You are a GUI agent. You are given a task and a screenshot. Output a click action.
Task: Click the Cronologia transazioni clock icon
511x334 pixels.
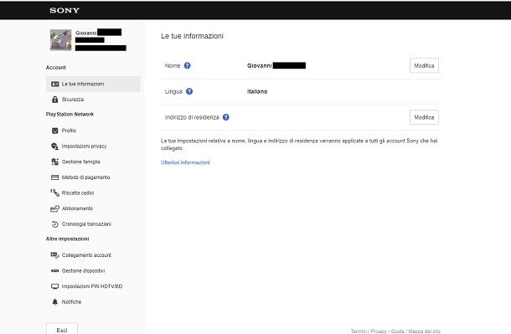click(55, 224)
